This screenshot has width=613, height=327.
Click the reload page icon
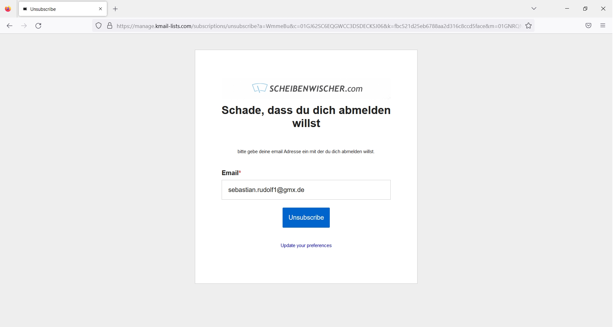(38, 26)
